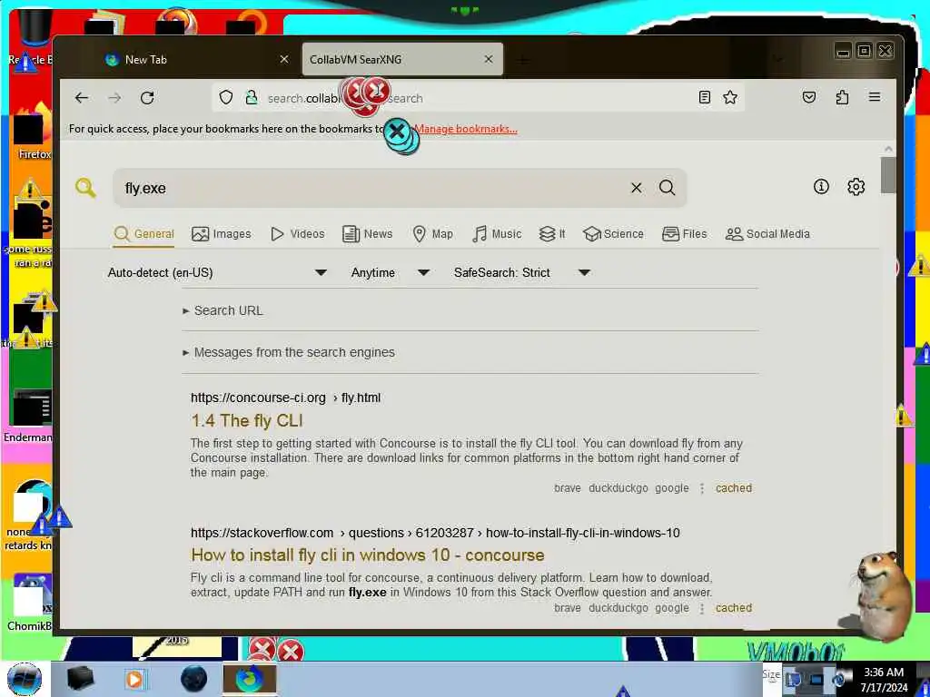Click the page vertical scrollbar thumb

(x=887, y=175)
